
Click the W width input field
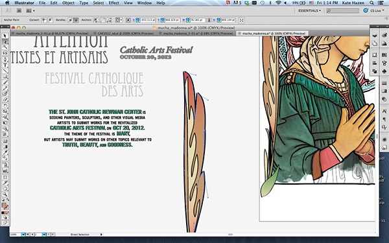[198, 20]
